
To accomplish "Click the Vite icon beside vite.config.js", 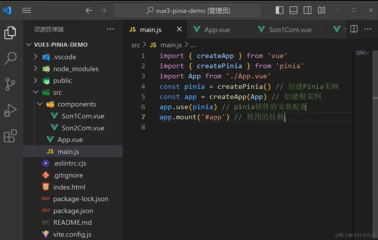I will pos(46,234).
